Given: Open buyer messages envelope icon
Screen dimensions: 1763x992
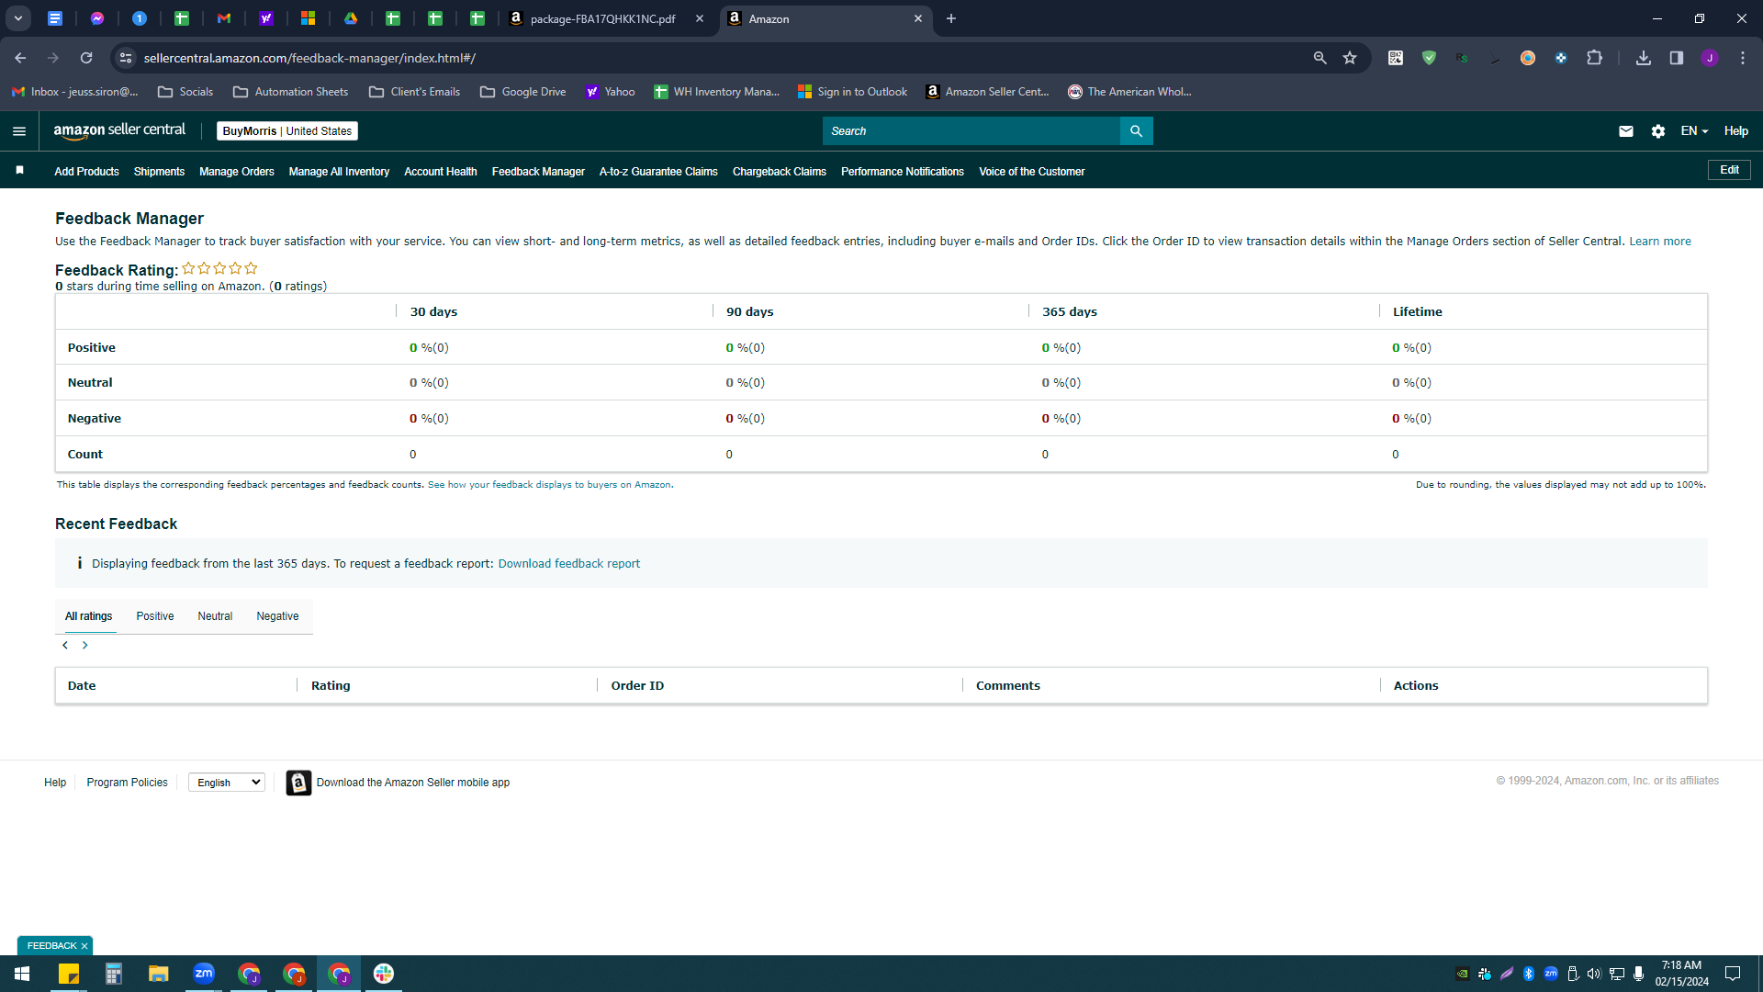Looking at the screenshot, I should point(1626,131).
